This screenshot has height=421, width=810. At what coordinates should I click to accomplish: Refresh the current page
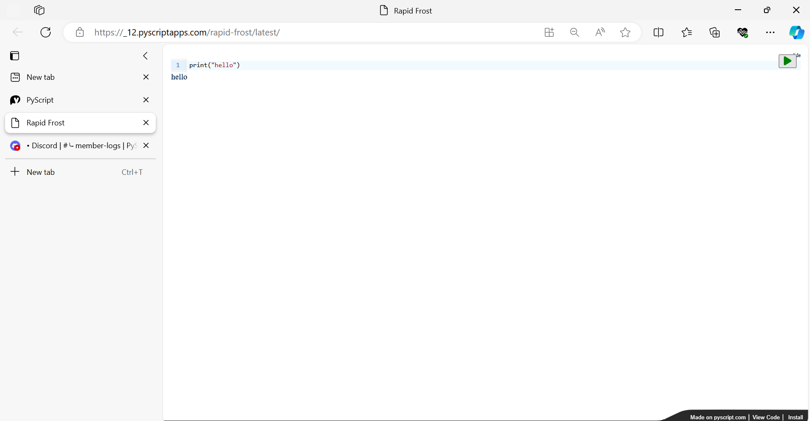(x=46, y=33)
